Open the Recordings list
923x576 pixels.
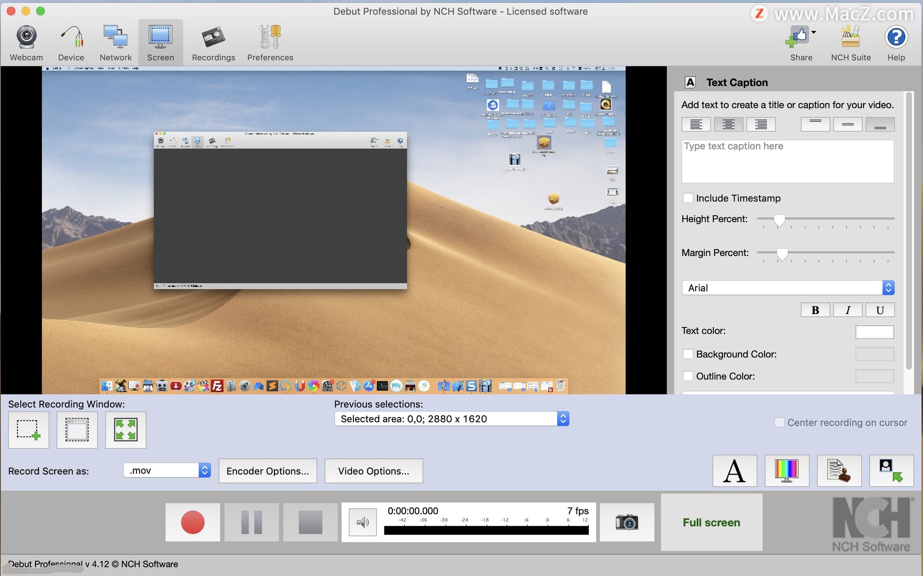point(213,43)
